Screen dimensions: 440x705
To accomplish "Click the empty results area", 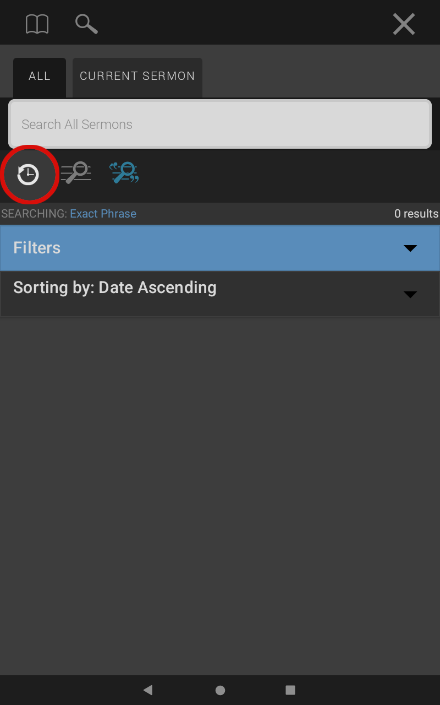I will (x=220, y=496).
